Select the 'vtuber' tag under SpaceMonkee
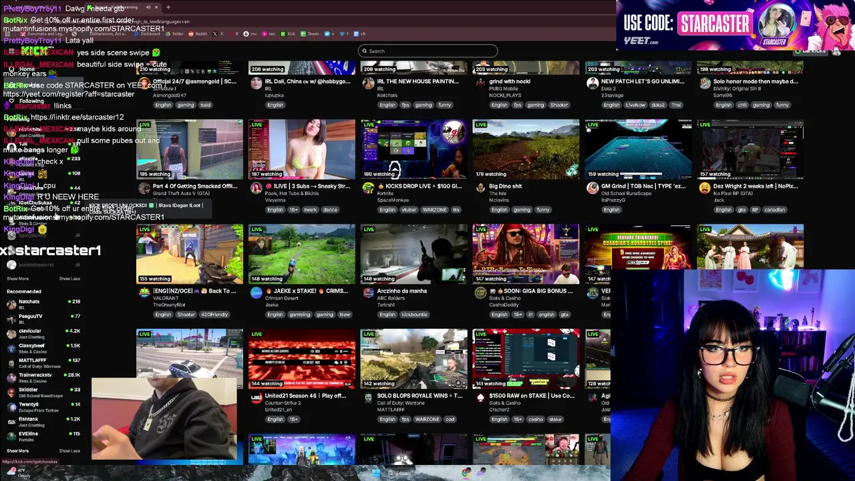 click(x=409, y=210)
